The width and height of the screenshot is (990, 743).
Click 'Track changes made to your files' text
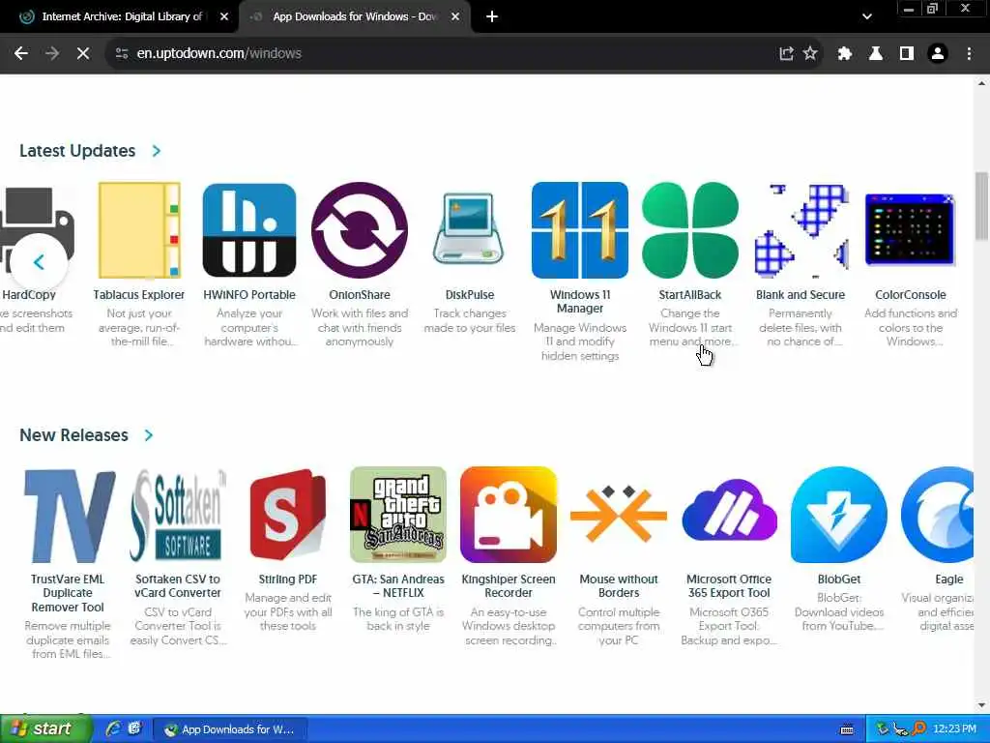coord(469,321)
